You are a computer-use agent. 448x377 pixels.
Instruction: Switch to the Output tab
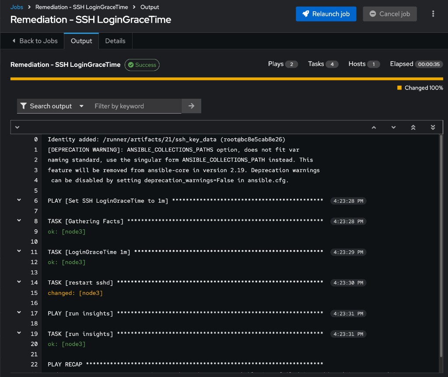coord(81,41)
